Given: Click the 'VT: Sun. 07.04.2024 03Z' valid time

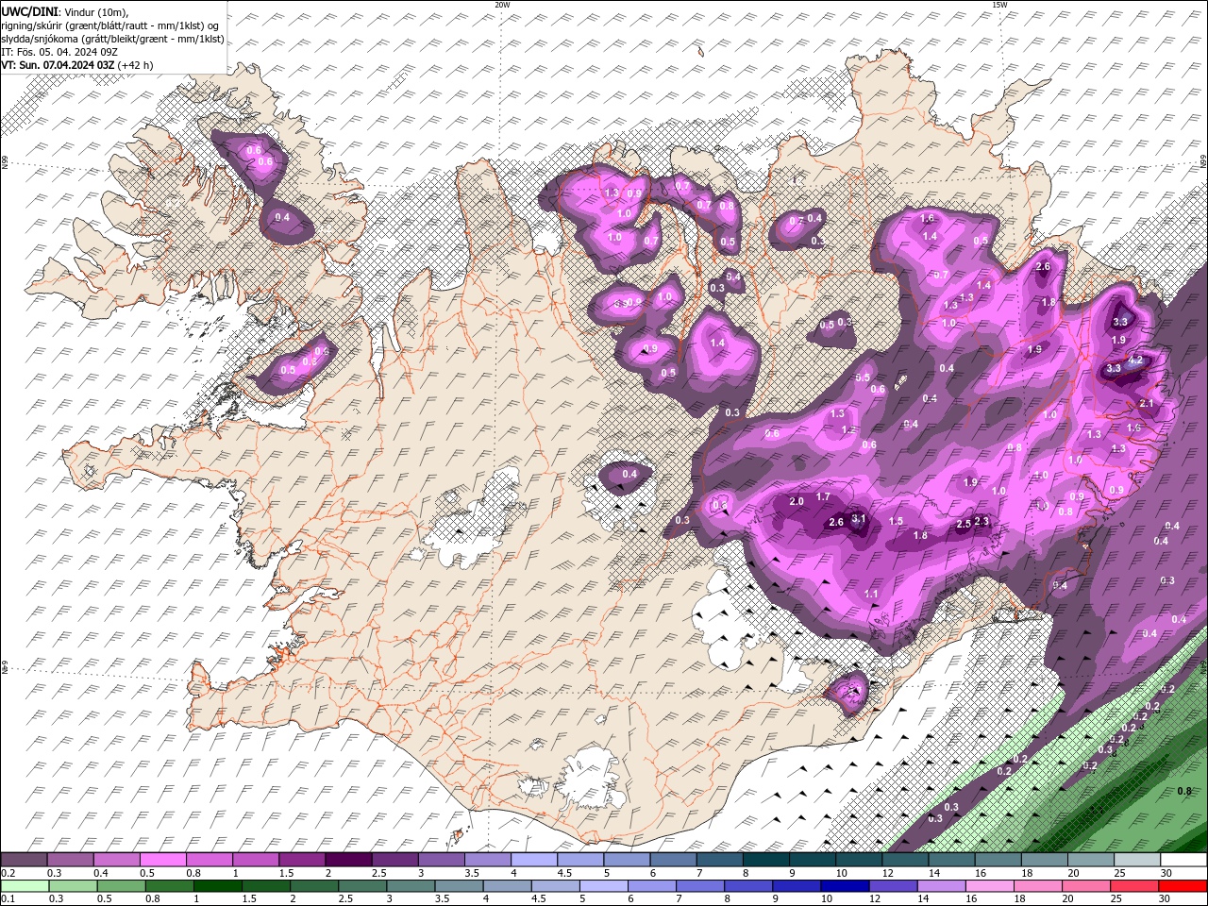Looking at the screenshot, I should pos(58,65).
